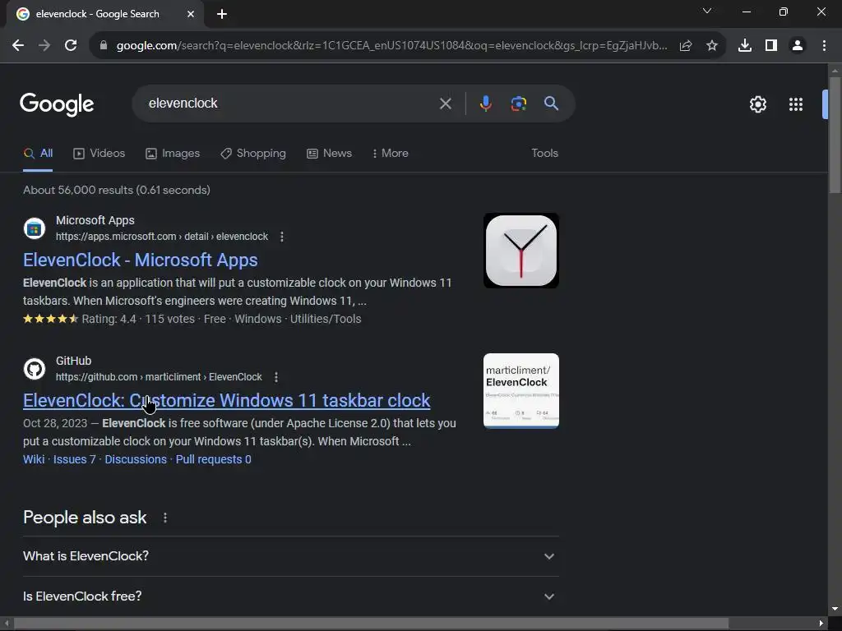Click the vertical scrollbar thumb
842x631 pixels.
[835, 136]
